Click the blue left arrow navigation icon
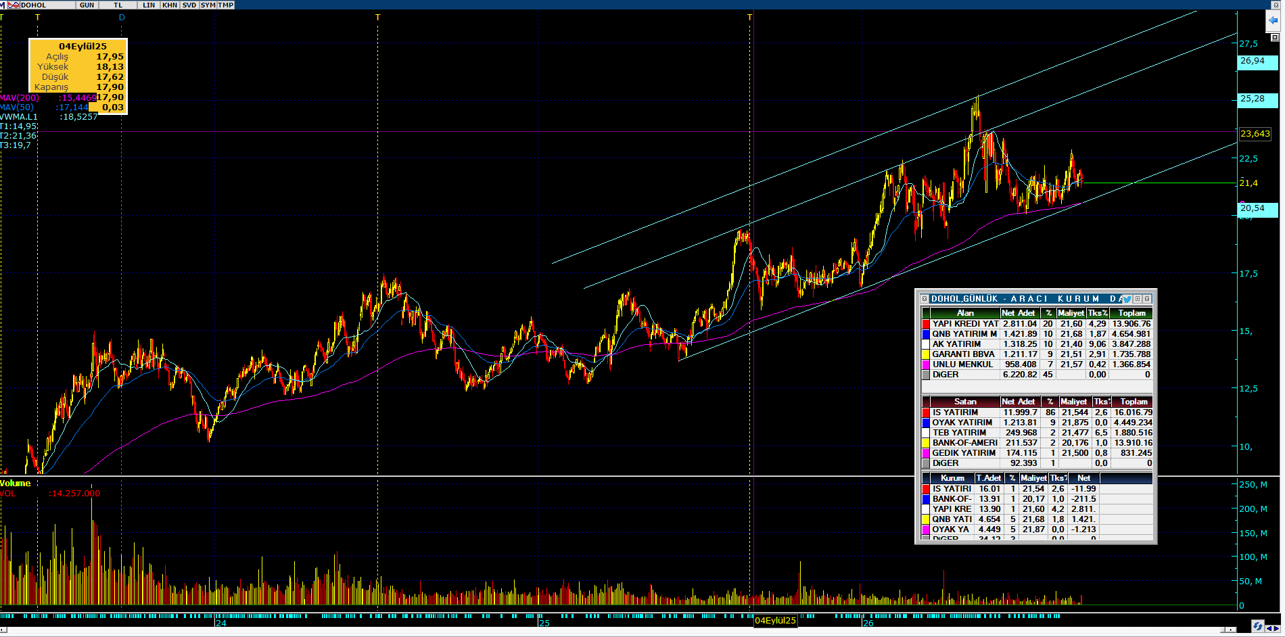1285x637 pixels. 1269,628
